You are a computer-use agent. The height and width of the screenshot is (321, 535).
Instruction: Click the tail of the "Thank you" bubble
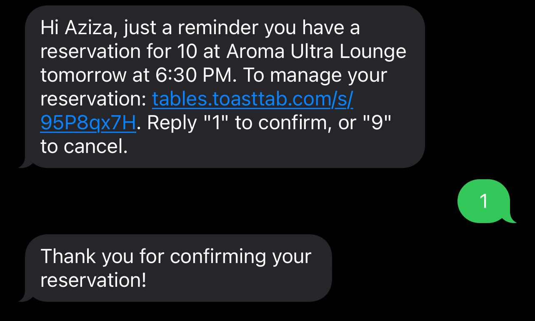[24, 298]
